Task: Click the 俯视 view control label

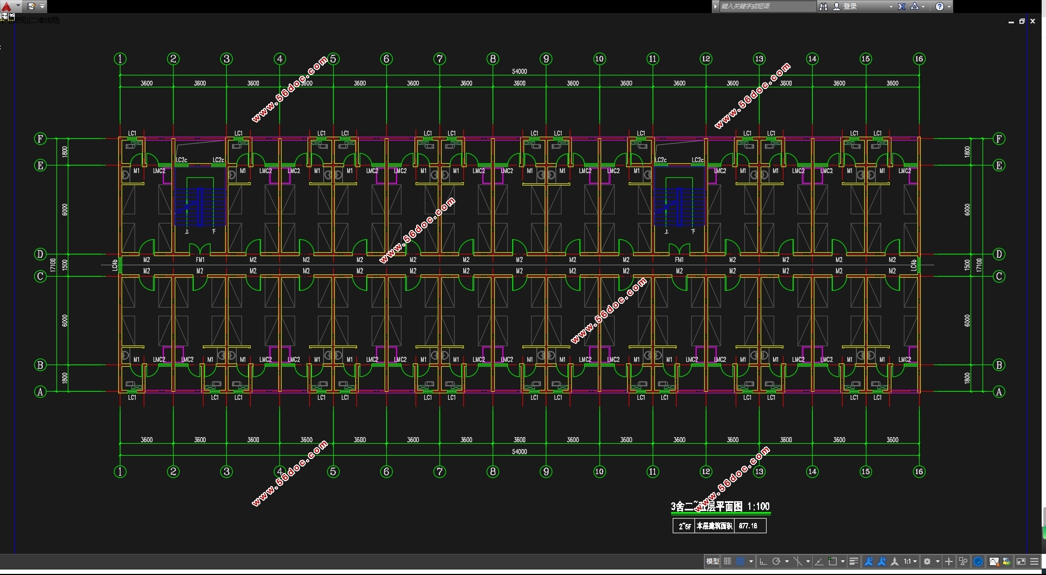Action: [21, 21]
